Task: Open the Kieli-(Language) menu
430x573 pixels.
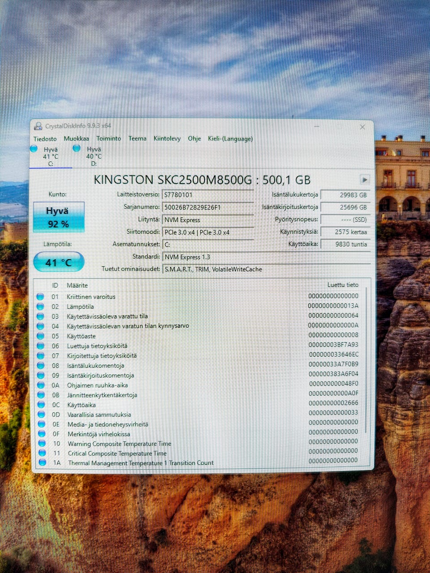Action: click(x=230, y=139)
